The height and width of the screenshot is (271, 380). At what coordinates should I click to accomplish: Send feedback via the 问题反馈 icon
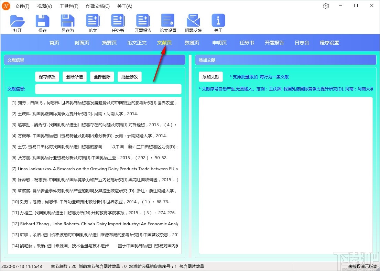pos(193,22)
